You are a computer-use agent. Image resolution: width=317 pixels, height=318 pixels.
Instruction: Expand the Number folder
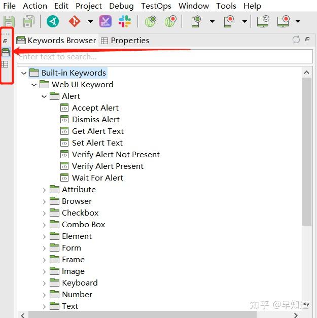coord(44,295)
